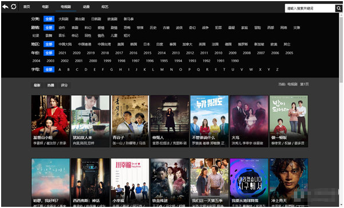
Task: Select 全部 in the 分类 row
Action: tap(49, 19)
